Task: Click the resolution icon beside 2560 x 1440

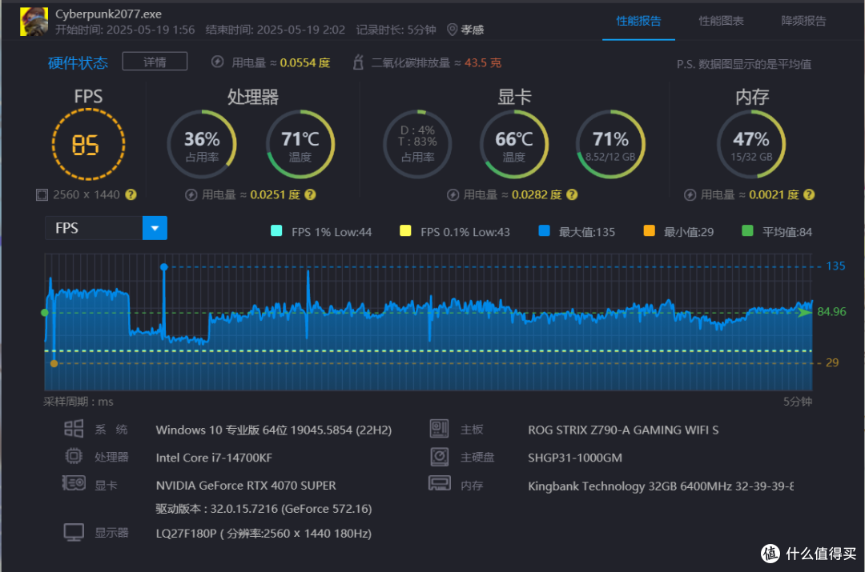Action: (x=42, y=195)
